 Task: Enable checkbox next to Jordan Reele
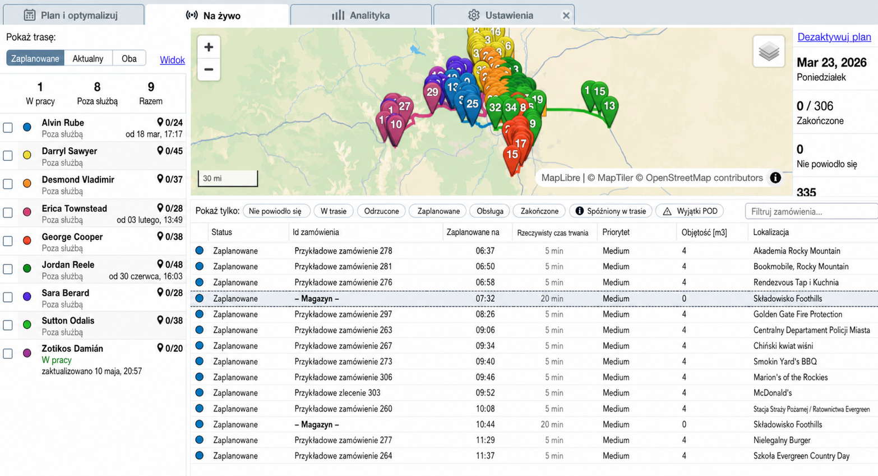click(x=8, y=269)
